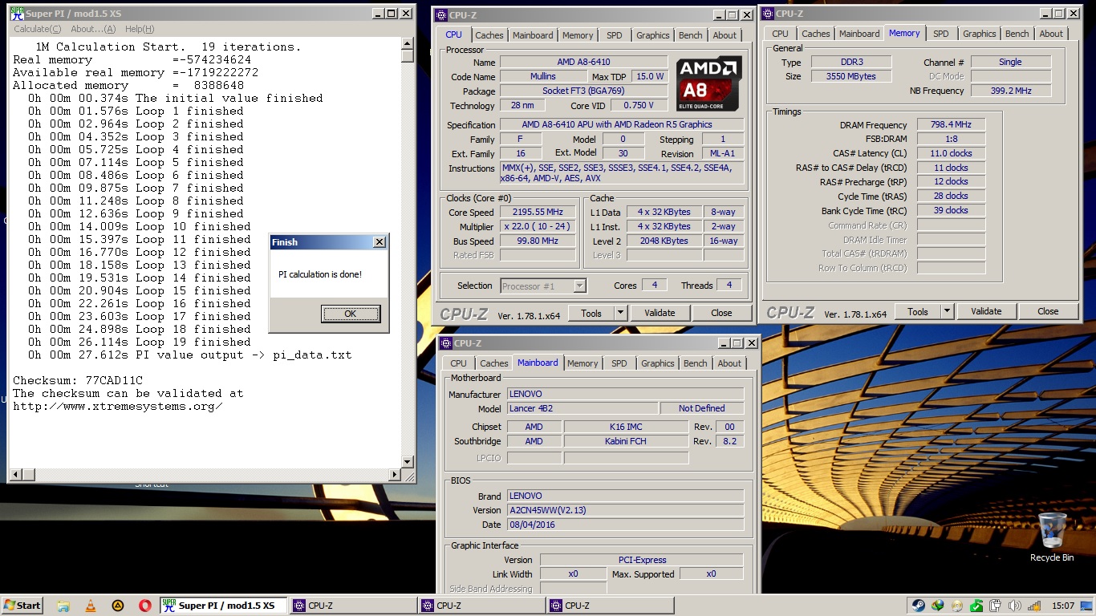The width and height of the screenshot is (1096, 616).
Task: Launch file explorer from quick launch
Action: point(63,606)
